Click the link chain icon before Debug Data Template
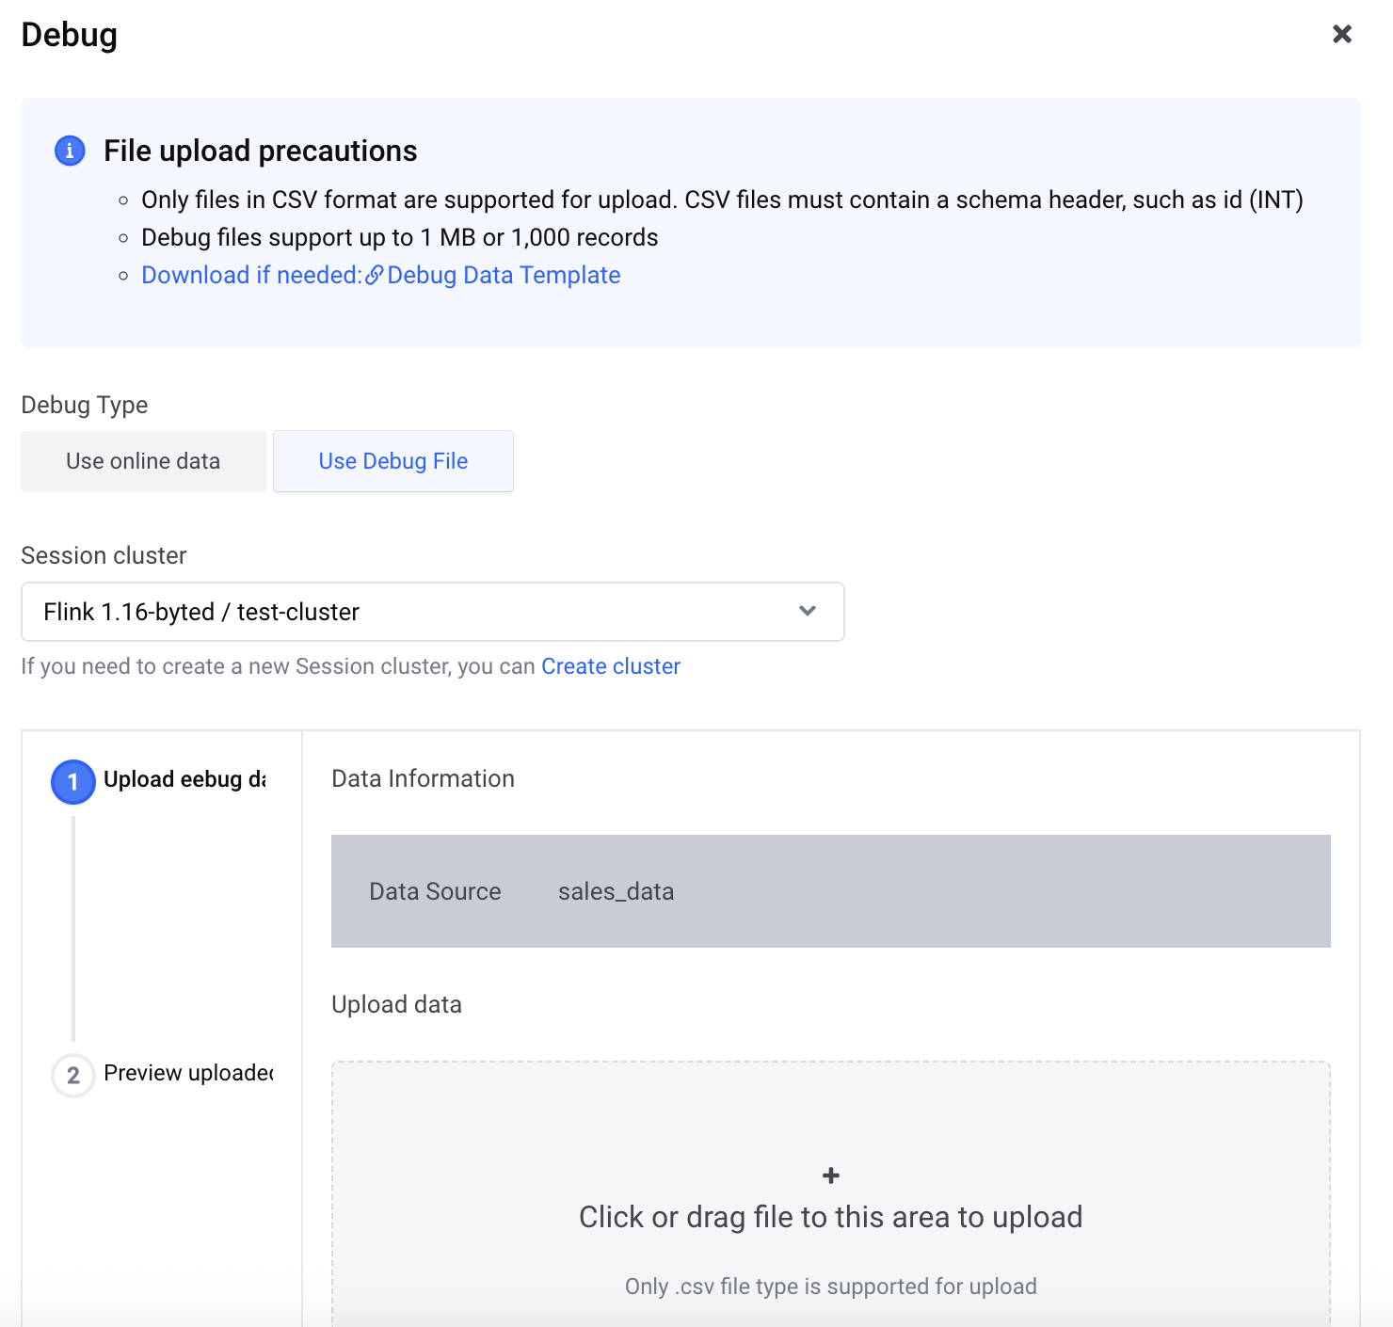 point(375,275)
